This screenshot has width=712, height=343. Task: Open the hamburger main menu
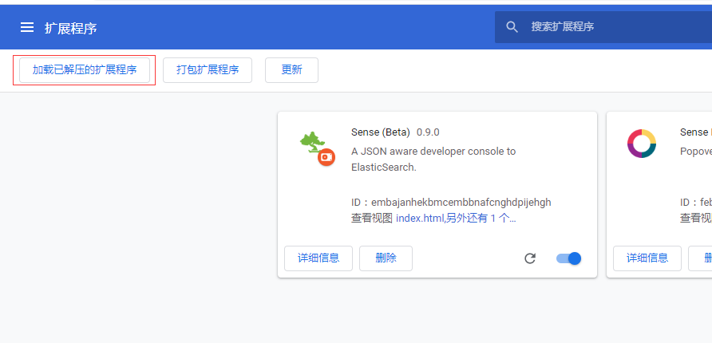(27, 27)
